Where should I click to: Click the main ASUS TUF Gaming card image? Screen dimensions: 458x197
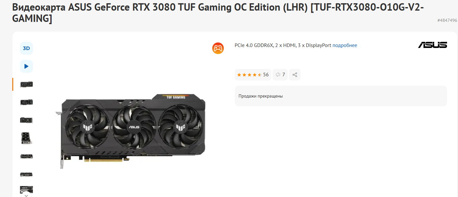[130, 131]
